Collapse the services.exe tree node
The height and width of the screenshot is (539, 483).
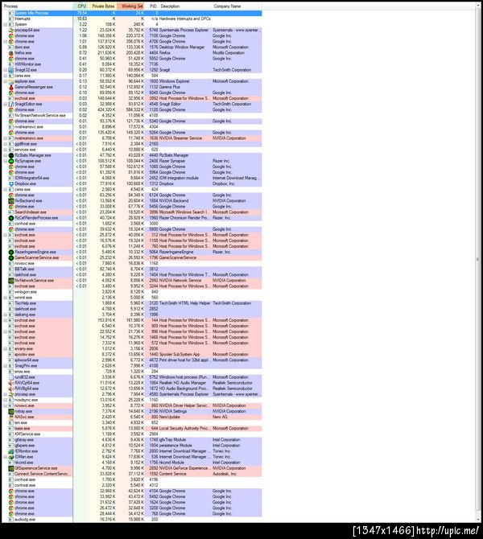(5, 150)
